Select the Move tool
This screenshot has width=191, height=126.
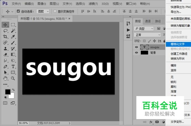(x=5, y=25)
